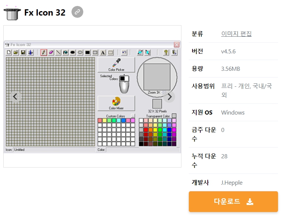The height and width of the screenshot is (215, 281).
Task: Click the yellow question mark Help icon
Action: click(x=166, y=52)
